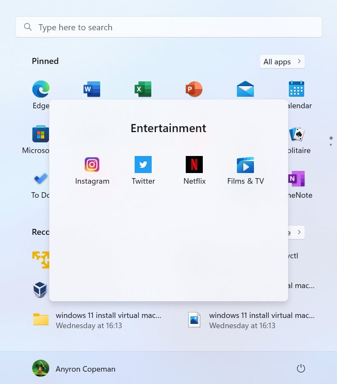Open Microsoft Edge from pinned apps

tap(41, 89)
